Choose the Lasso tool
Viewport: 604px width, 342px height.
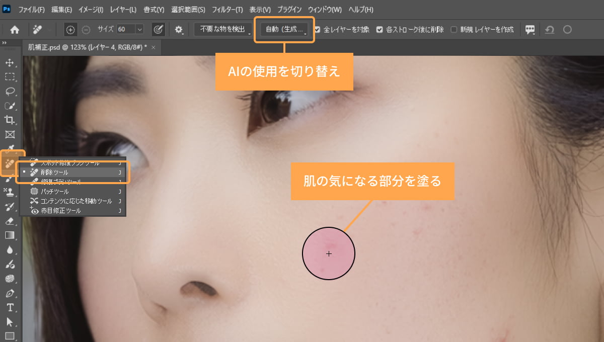pyautogui.click(x=10, y=92)
